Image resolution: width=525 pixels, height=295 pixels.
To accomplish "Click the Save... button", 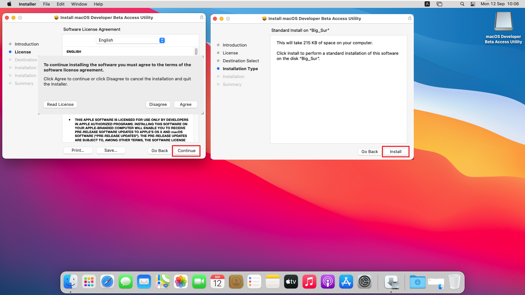I will (111, 150).
